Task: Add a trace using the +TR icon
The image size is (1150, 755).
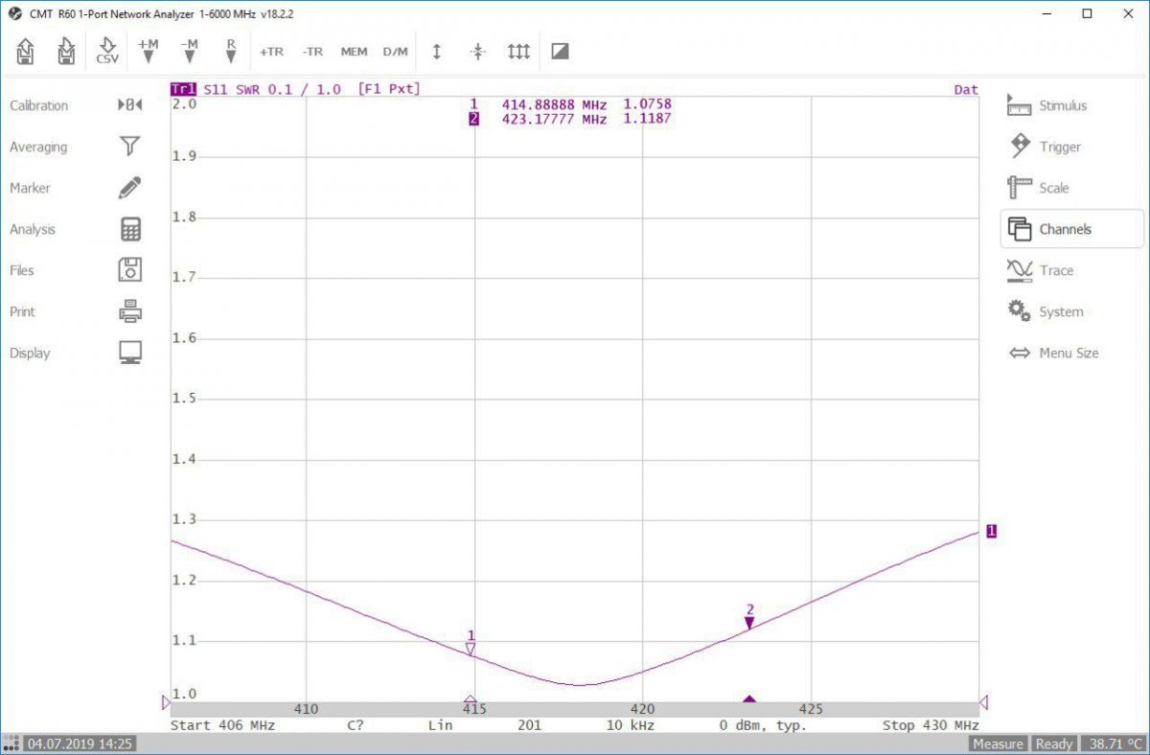Action: [x=271, y=52]
